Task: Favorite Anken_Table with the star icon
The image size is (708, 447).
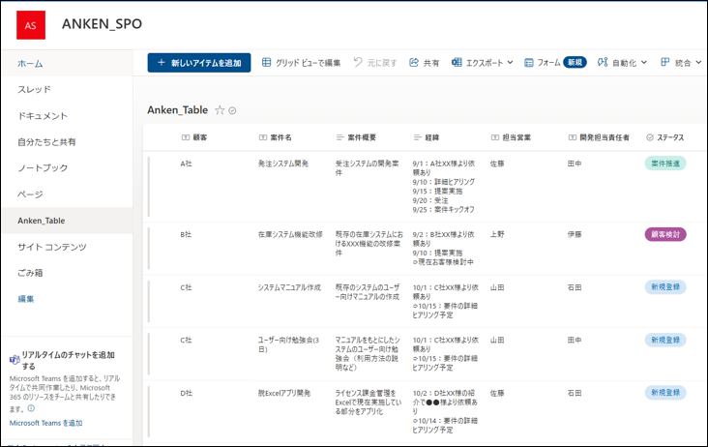Action: (220, 110)
